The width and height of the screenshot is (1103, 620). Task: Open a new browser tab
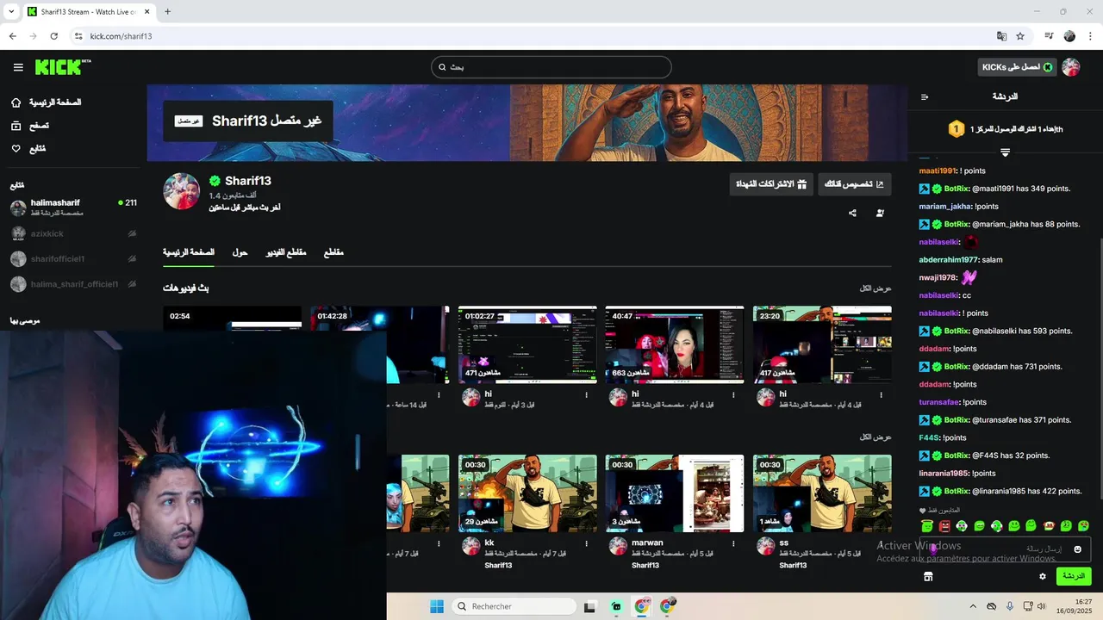[167, 11]
